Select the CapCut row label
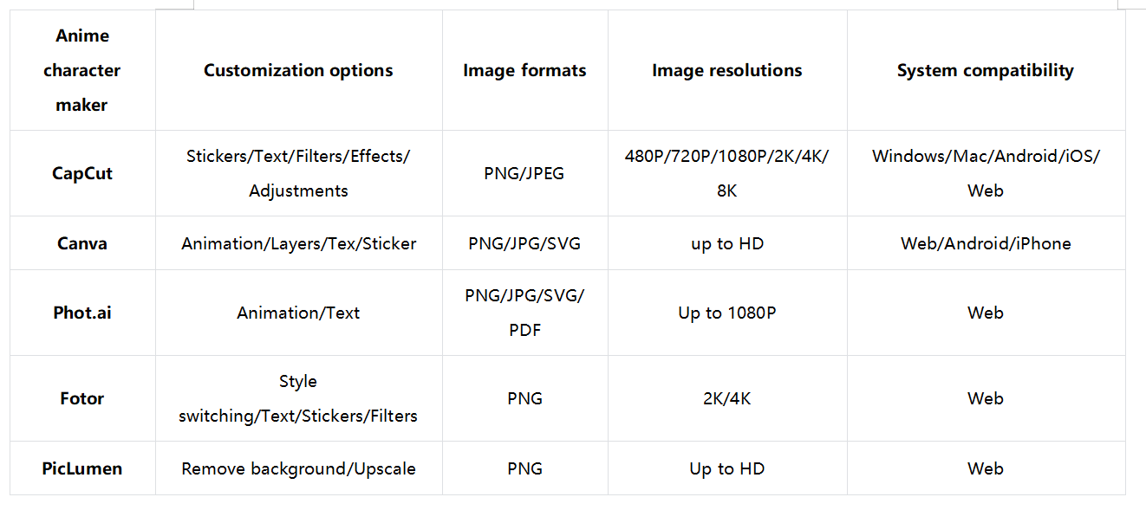The width and height of the screenshot is (1146, 510). tap(82, 173)
